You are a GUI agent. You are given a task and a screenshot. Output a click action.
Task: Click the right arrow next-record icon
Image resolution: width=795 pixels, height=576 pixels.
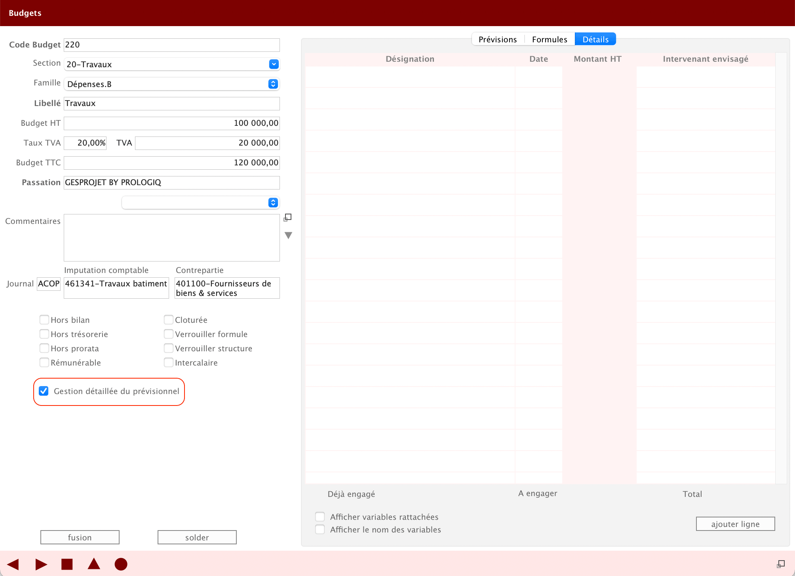tap(41, 564)
